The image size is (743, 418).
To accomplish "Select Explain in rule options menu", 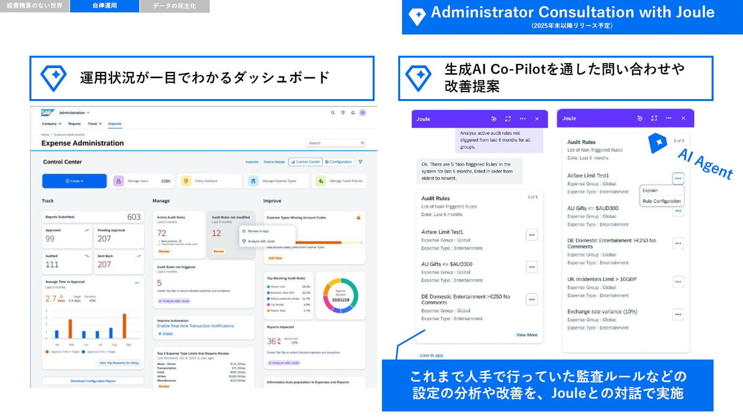I will (650, 190).
